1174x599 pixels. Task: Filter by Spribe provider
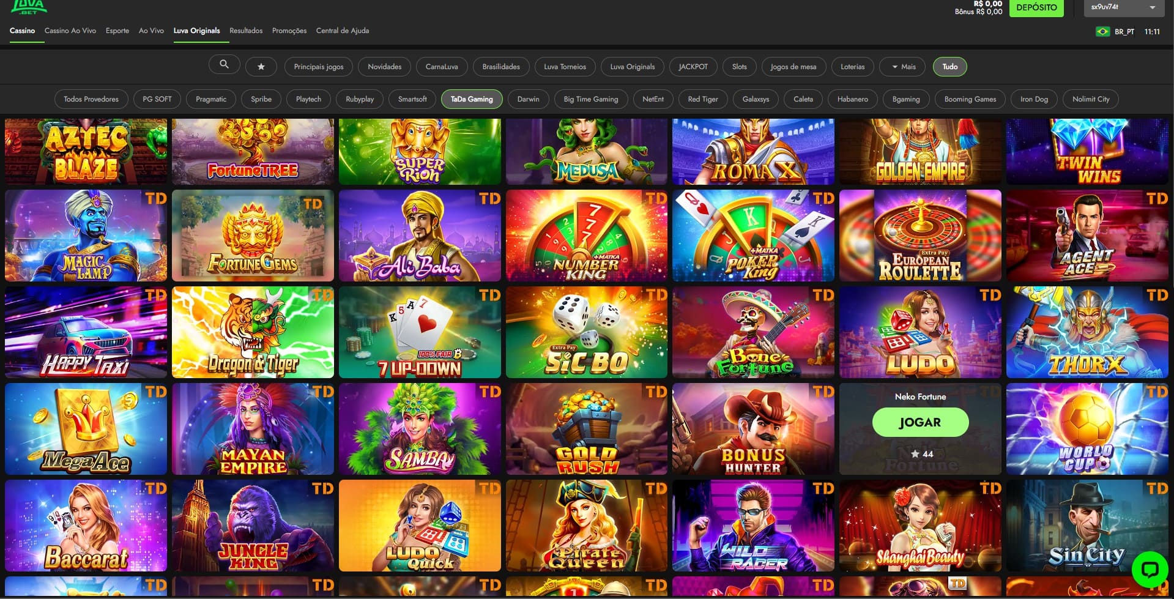pos(261,99)
